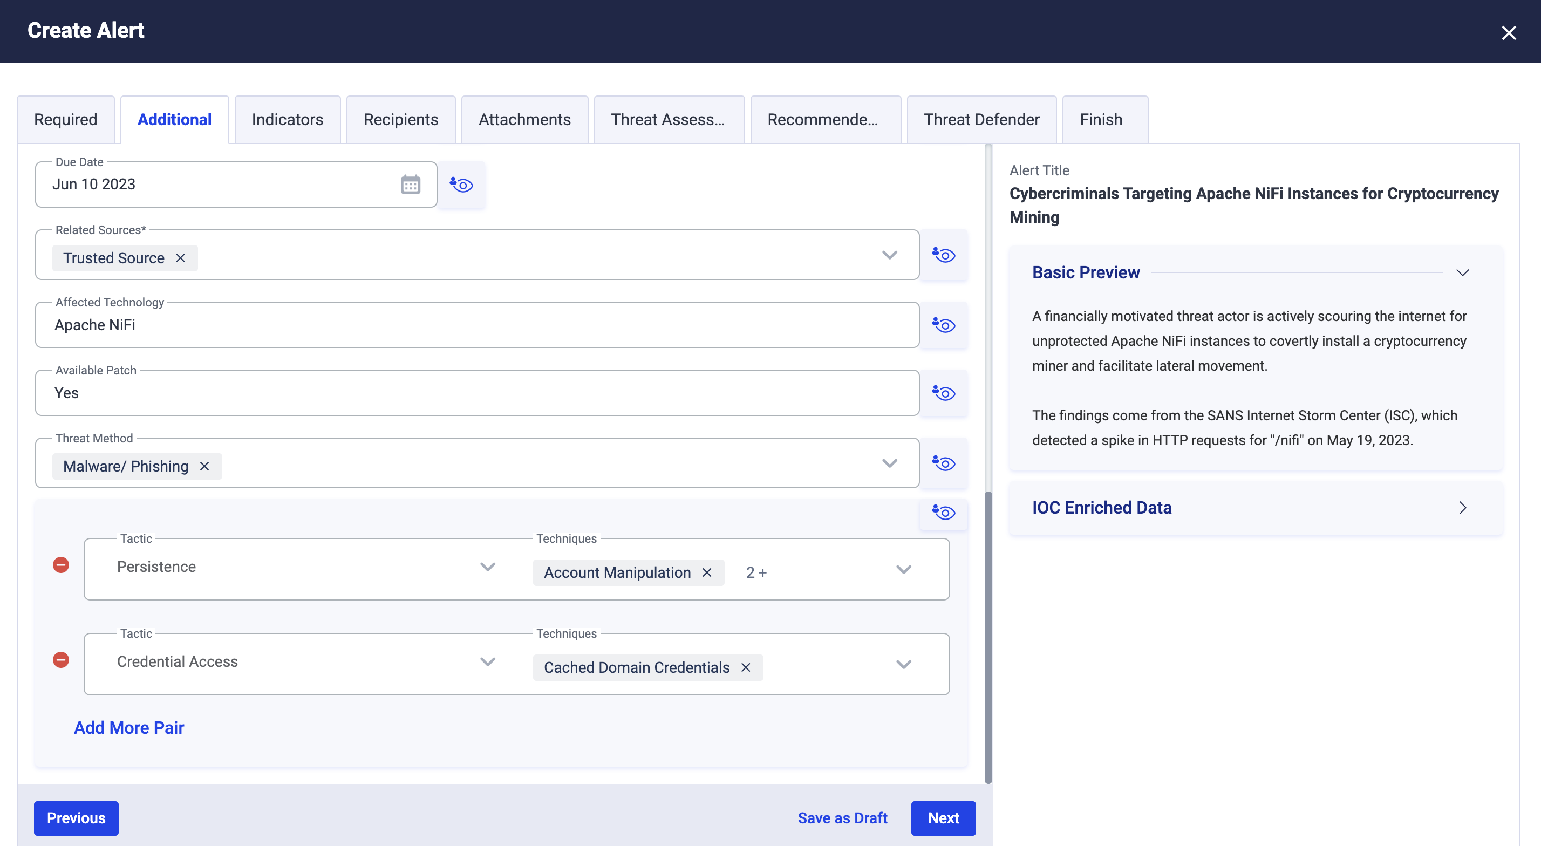
Task: Remove the Cached Domain Credentials chip
Action: point(745,668)
